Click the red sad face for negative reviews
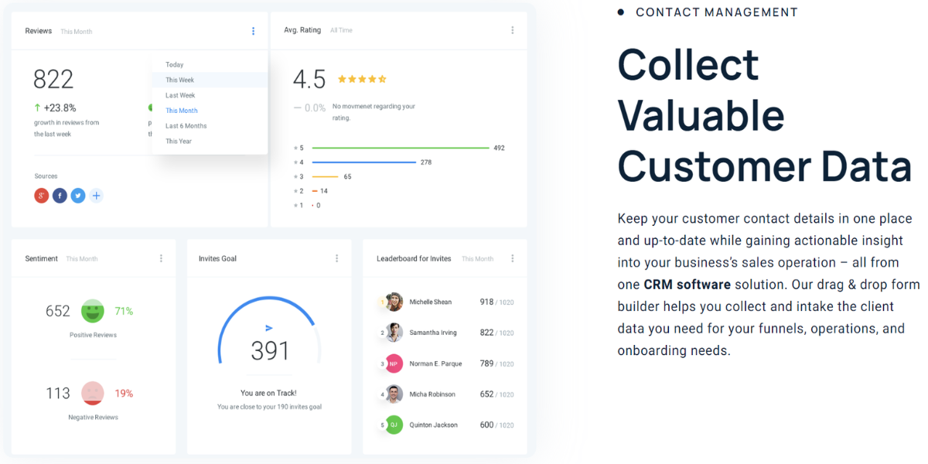Image resolution: width=928 pixels, height=464 pixels. click(94, 393)
